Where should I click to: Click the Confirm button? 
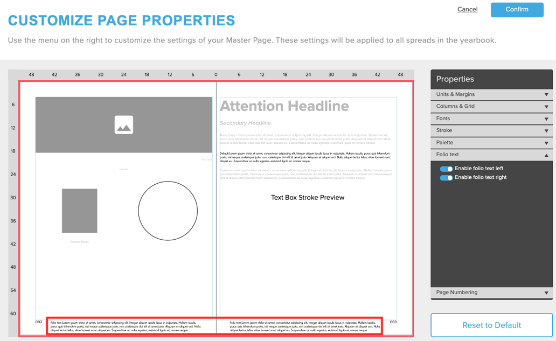516,10
